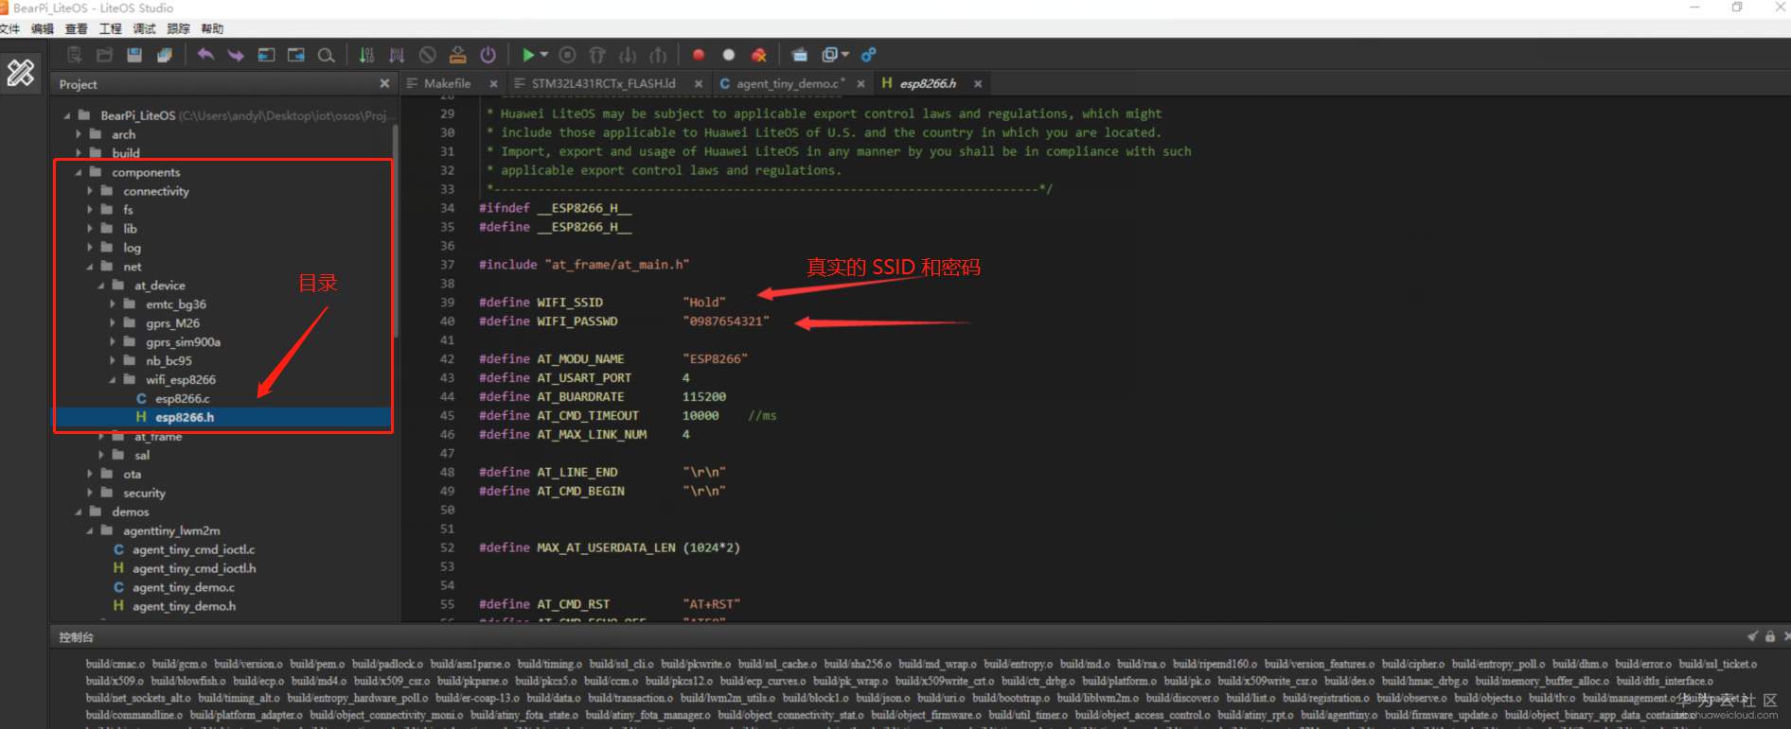Open agent_tiny_cmd_ioctl.c in project tree

coord(193,549)
